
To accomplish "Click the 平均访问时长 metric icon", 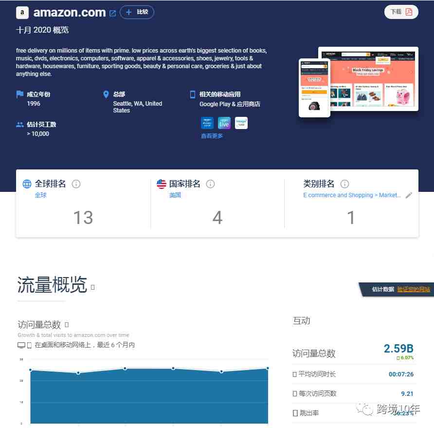I will [x=295, y=374].
